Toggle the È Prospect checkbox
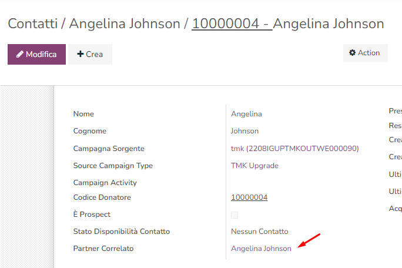 235,215
